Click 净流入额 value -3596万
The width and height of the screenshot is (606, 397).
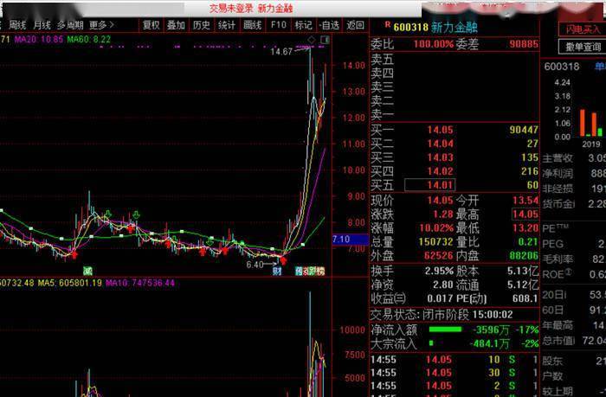(x=491, y=330)
